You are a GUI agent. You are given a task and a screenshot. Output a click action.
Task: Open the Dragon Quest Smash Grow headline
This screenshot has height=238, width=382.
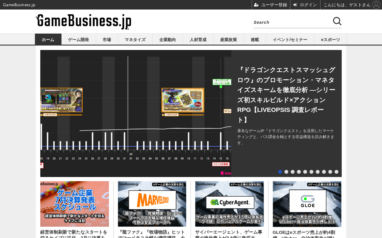click(286, 95)
